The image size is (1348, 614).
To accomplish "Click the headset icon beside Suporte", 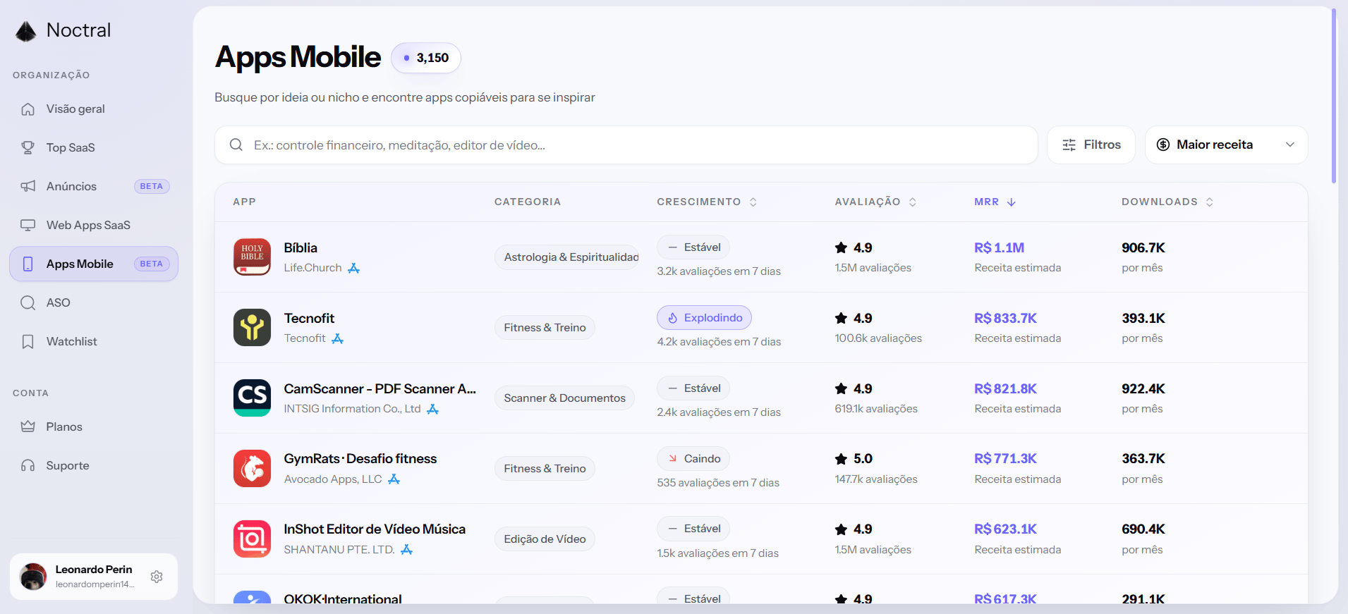I will click(x=28, y=466).
